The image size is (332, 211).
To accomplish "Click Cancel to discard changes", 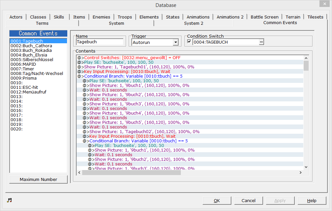I will [249, 200].
